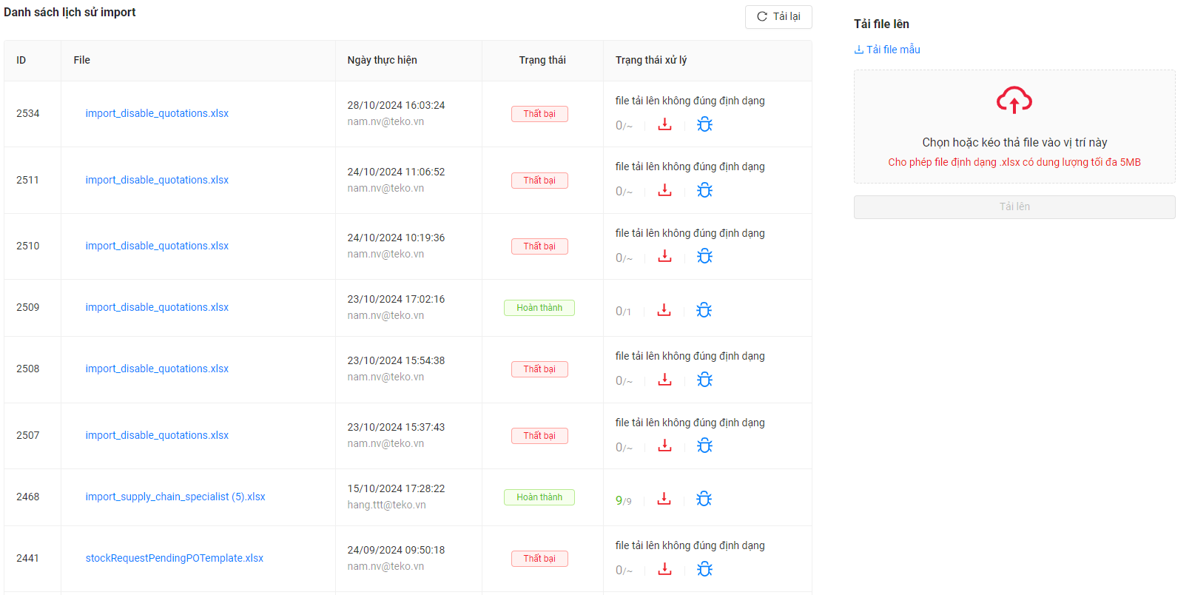Screen dimensions: 1192x595
Task: Click the hang.ttt@teko.vn email text
Action: 387,505
